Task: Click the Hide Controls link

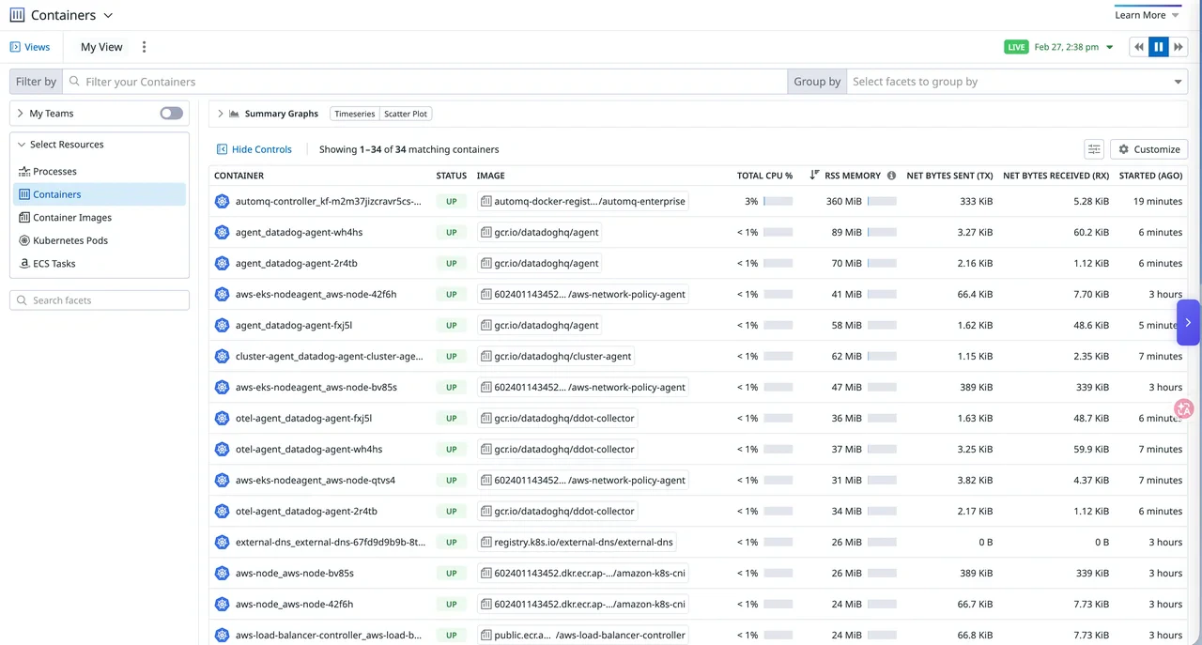Action: [x=254, y=148]
